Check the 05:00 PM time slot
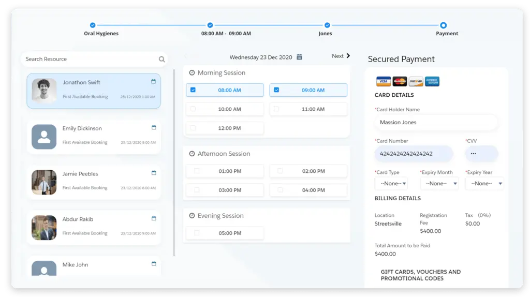This screenshot has width=530, height=297. pos(197,233)
